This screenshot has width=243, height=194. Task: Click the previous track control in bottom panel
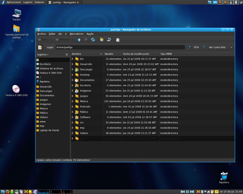tap(183, 192)
